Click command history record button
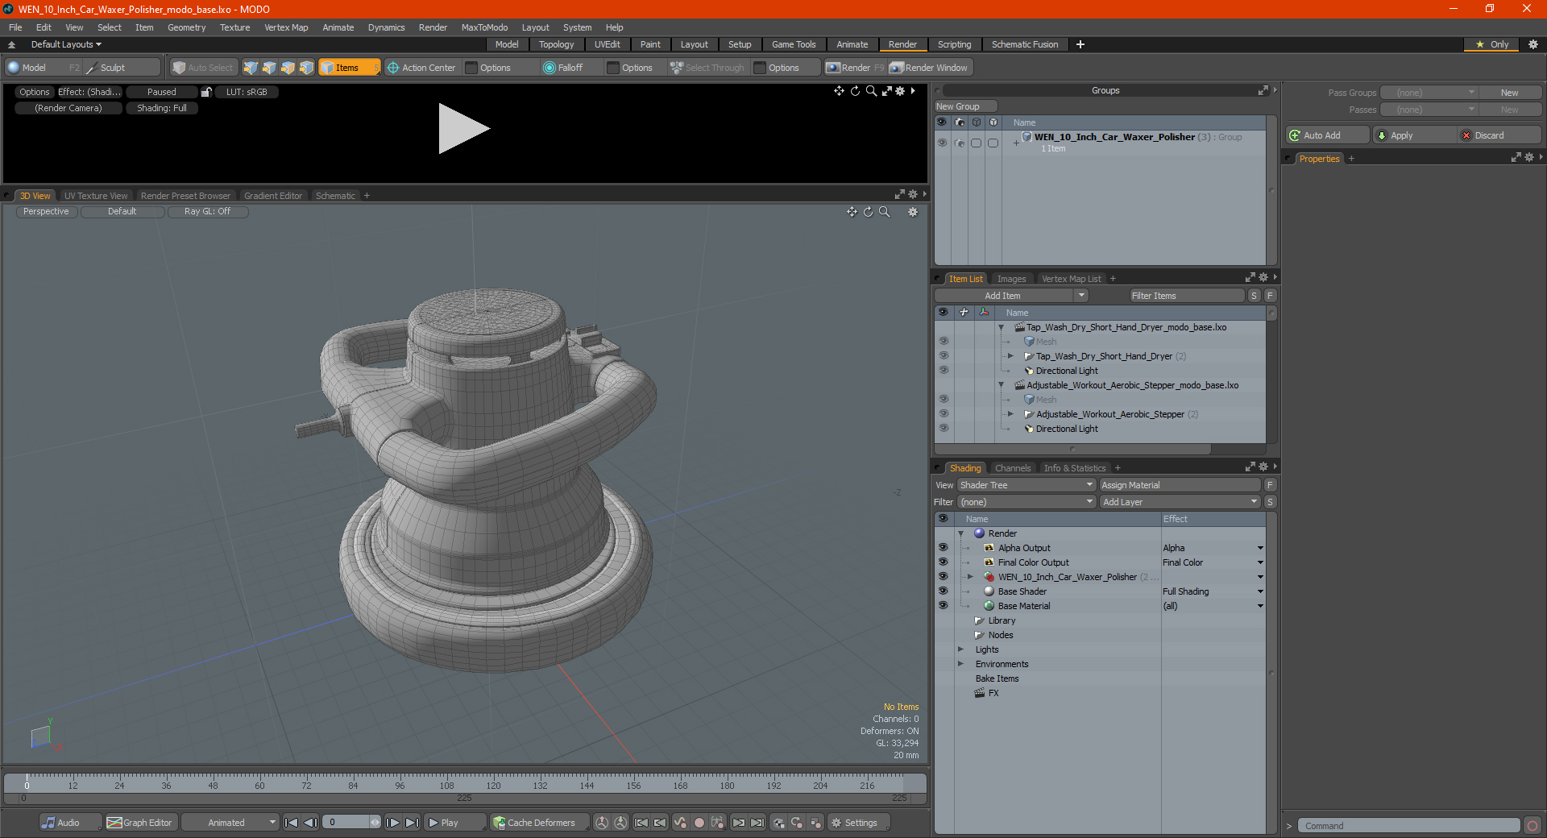The image size is (1547, 838). pos(1532,825)
